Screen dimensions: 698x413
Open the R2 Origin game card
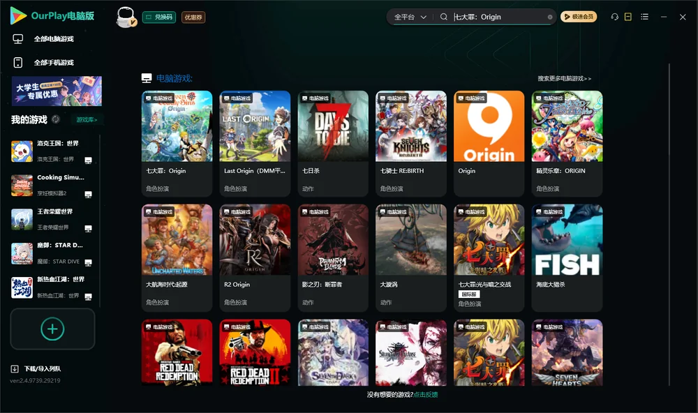click(255, 257)
